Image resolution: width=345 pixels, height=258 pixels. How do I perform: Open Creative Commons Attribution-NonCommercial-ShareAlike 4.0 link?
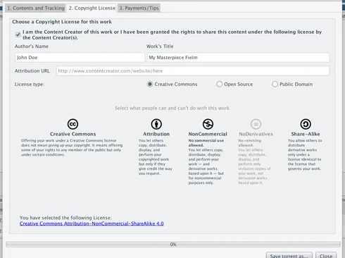92,223
